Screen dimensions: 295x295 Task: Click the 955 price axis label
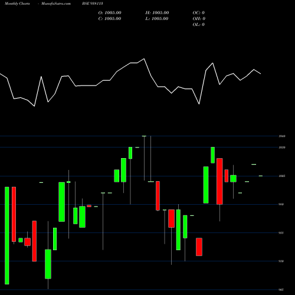[x=281, y=233]
